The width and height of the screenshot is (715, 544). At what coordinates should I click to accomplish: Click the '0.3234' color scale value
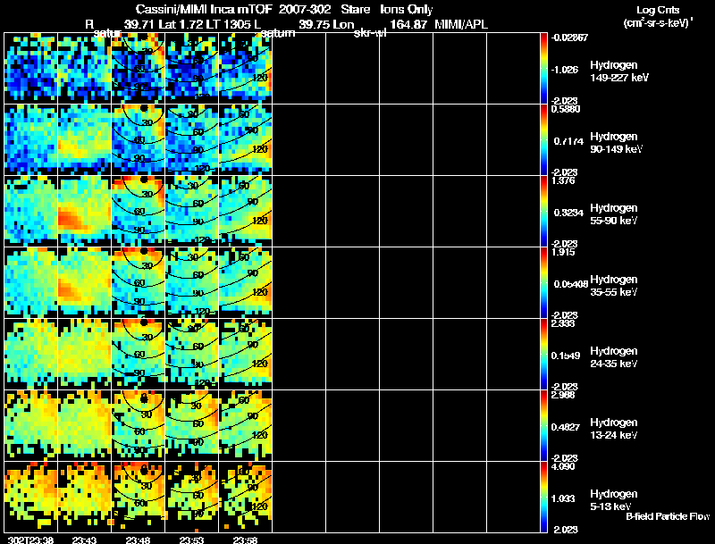point(568,213)
